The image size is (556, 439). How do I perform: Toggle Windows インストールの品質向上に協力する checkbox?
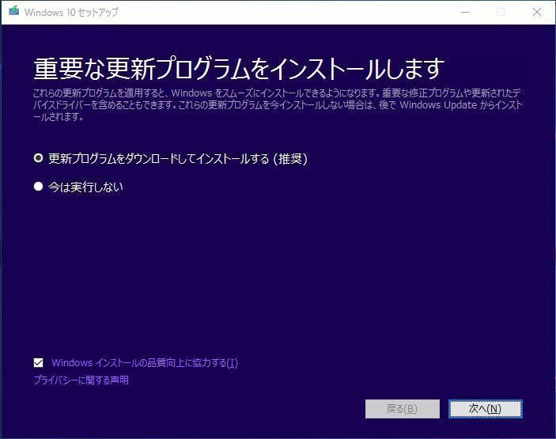(x=38, y=363)
